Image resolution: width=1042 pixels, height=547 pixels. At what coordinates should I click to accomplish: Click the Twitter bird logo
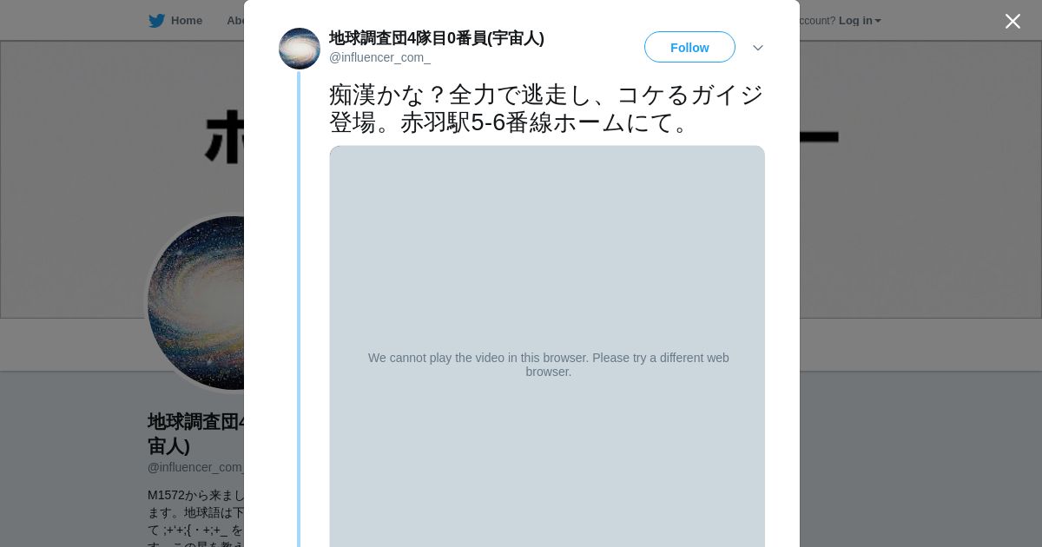[x=156, y=21]
